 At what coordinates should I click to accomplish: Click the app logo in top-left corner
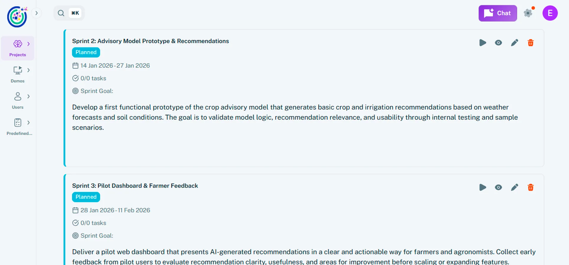(17, 17)
